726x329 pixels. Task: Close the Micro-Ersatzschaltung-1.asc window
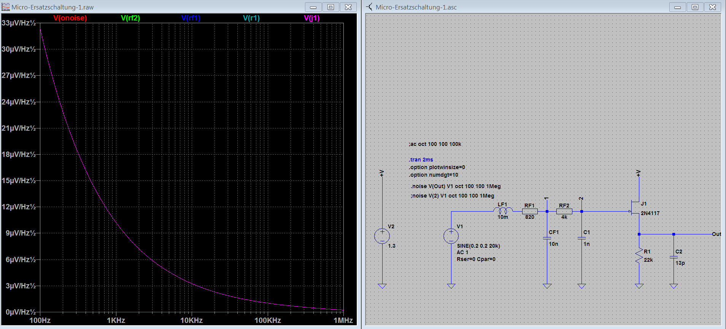pos(712,7)
